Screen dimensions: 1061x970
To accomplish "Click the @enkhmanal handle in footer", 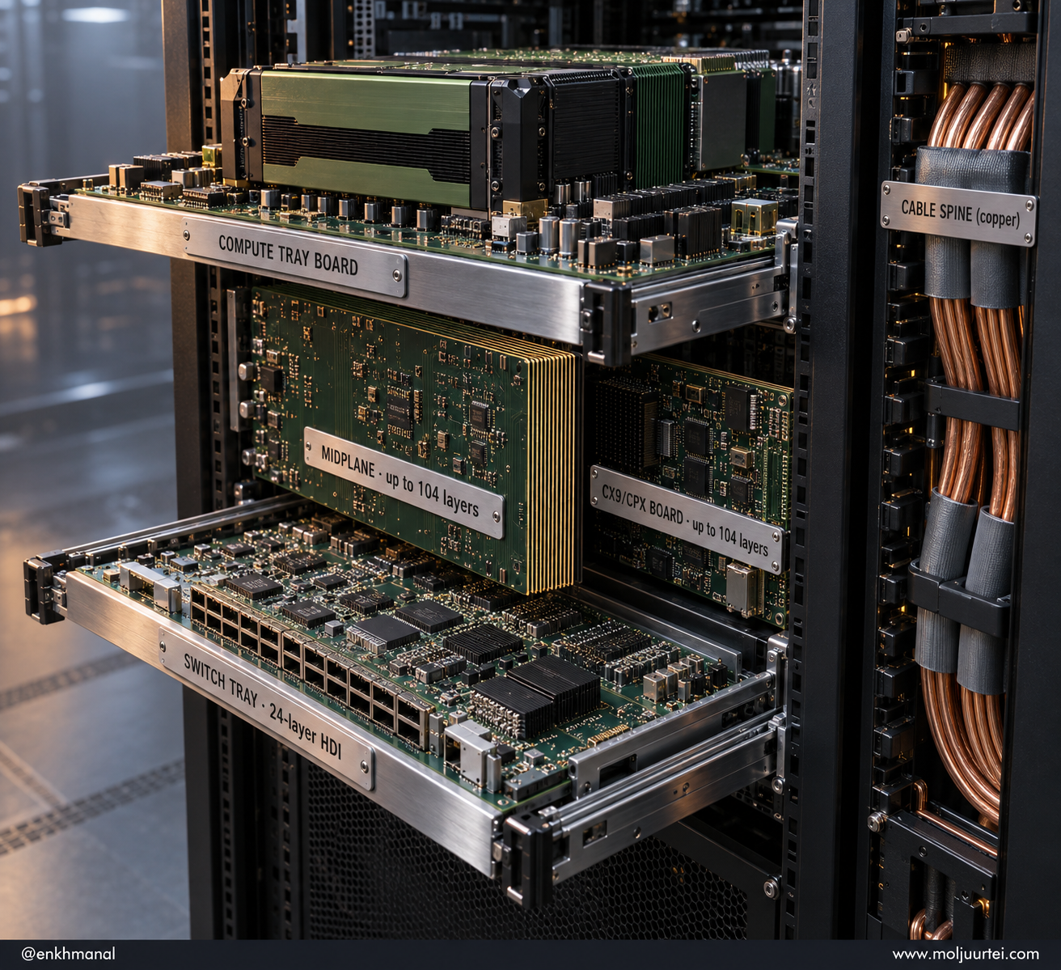I will coord(68,955).
